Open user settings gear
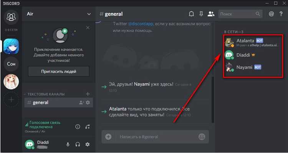Screen dimensions: 288x153 coord(88,145)
